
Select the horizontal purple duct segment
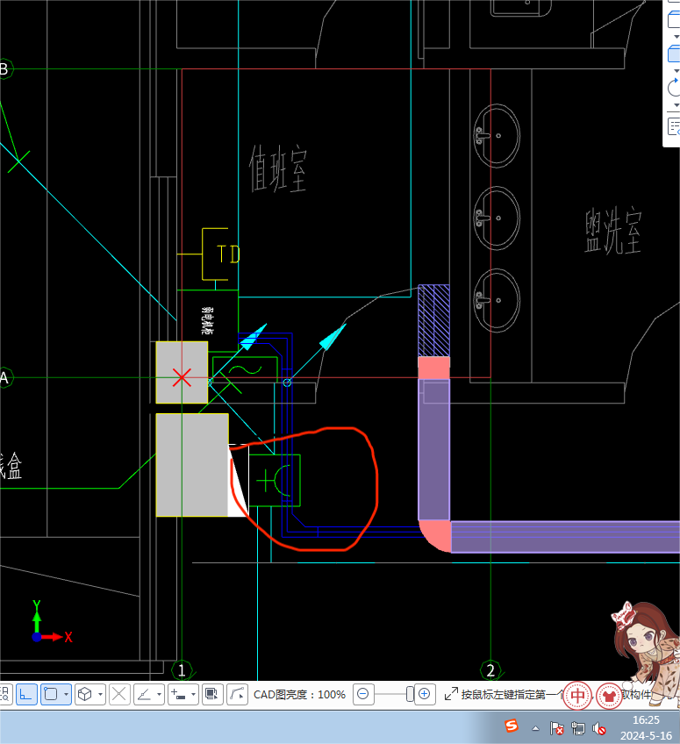565,537
